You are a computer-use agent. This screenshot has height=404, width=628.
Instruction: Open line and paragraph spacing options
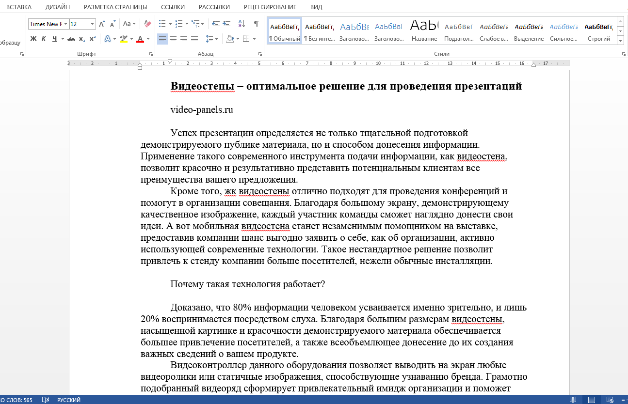(x=209, y=39)
